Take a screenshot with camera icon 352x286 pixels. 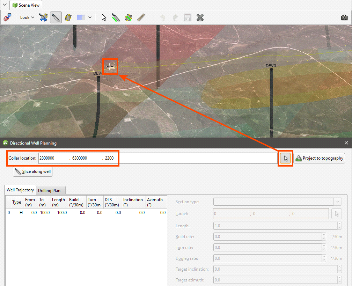pyautogui.click(x=344, y=17)
